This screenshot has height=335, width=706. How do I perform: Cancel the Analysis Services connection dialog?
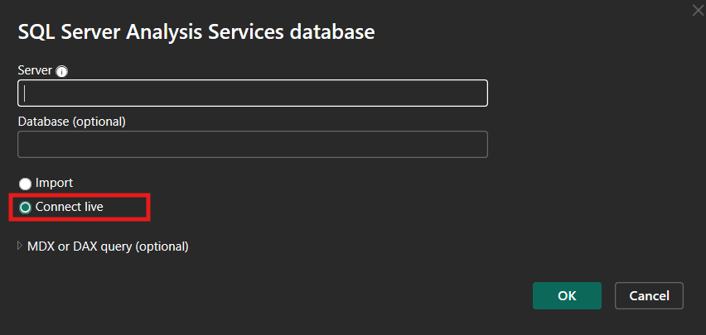649,295
